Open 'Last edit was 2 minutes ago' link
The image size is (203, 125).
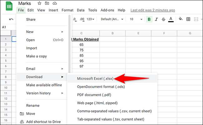click(x=153, y=10)
